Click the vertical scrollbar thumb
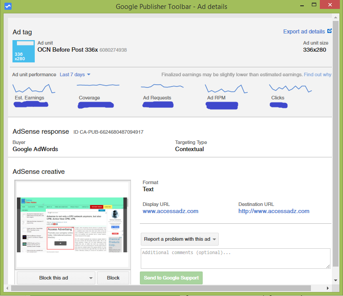Image resolution: width=343 pixels, height=296 pixels. (335, 144)
